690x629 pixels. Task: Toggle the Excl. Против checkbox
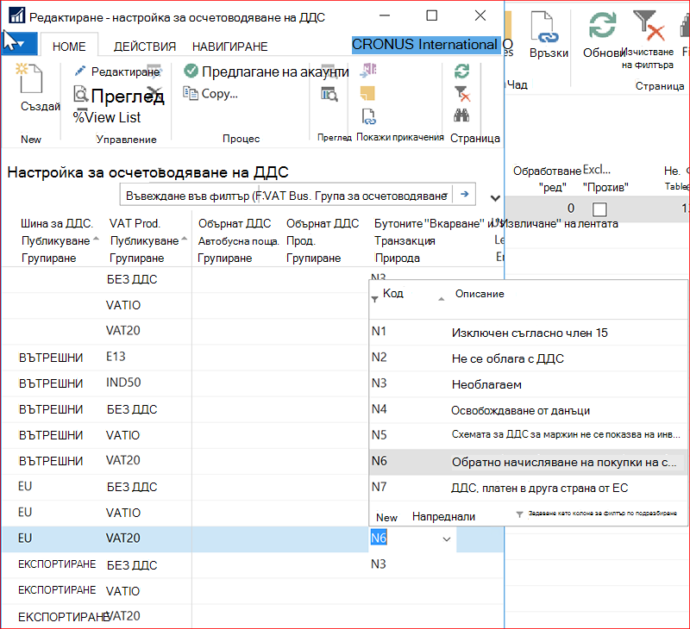pos(599,209)
